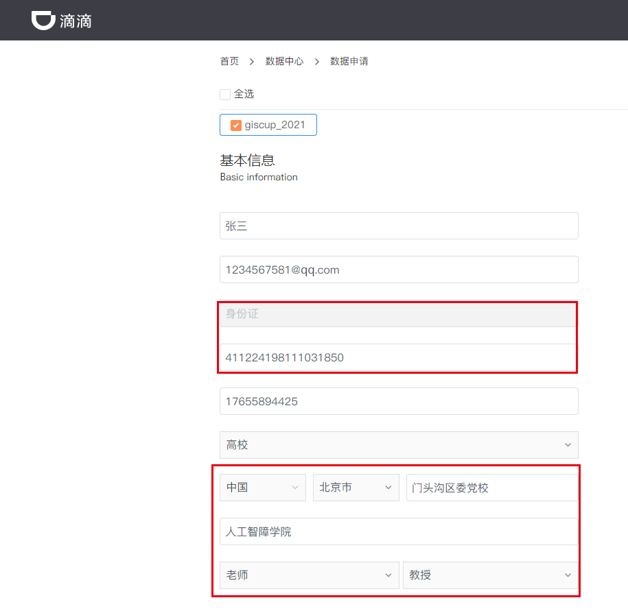Screen dimensions: 628x611
Task: Click the giscup_2021 dataset label
Action: (x=275, y=125)
